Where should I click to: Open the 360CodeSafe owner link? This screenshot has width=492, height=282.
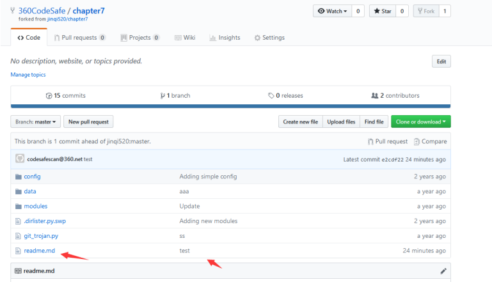[42, 11]
